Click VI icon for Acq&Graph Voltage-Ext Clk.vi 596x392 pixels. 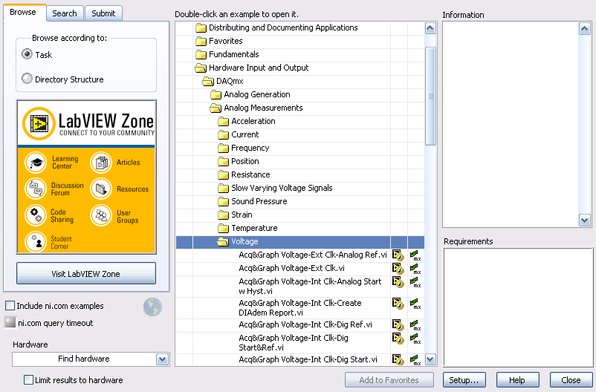(398, 269)
